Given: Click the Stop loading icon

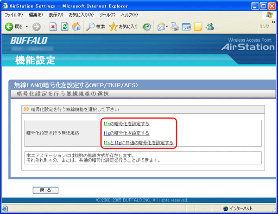Looking at the screenshot, I should pos(53,27).
